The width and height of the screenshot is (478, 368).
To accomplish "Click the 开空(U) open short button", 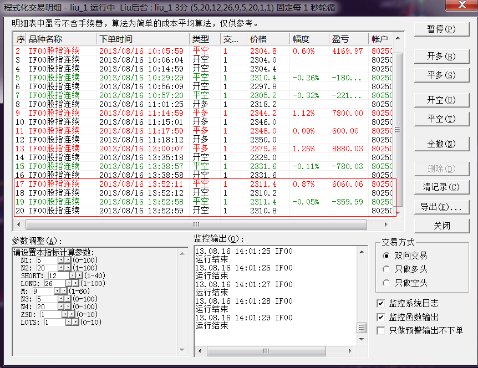I will (441, 100).
